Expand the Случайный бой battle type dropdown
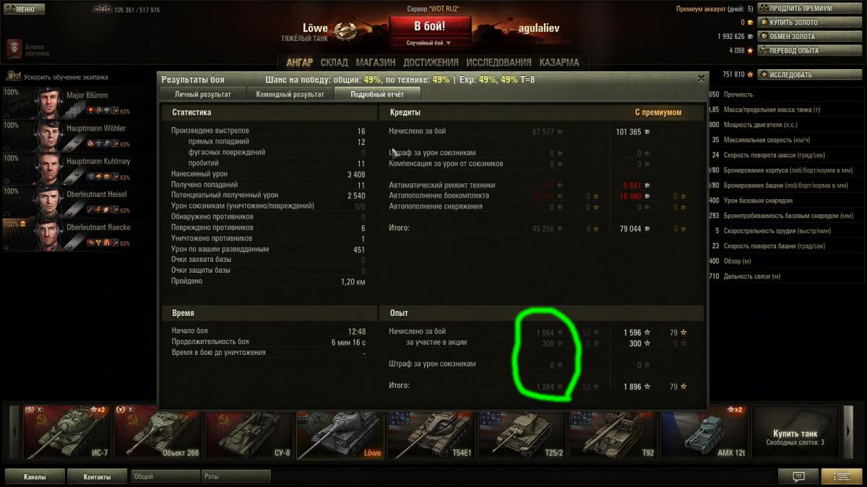Image resolution: width=867 pixels, height=487 pixels. (428, 43)
